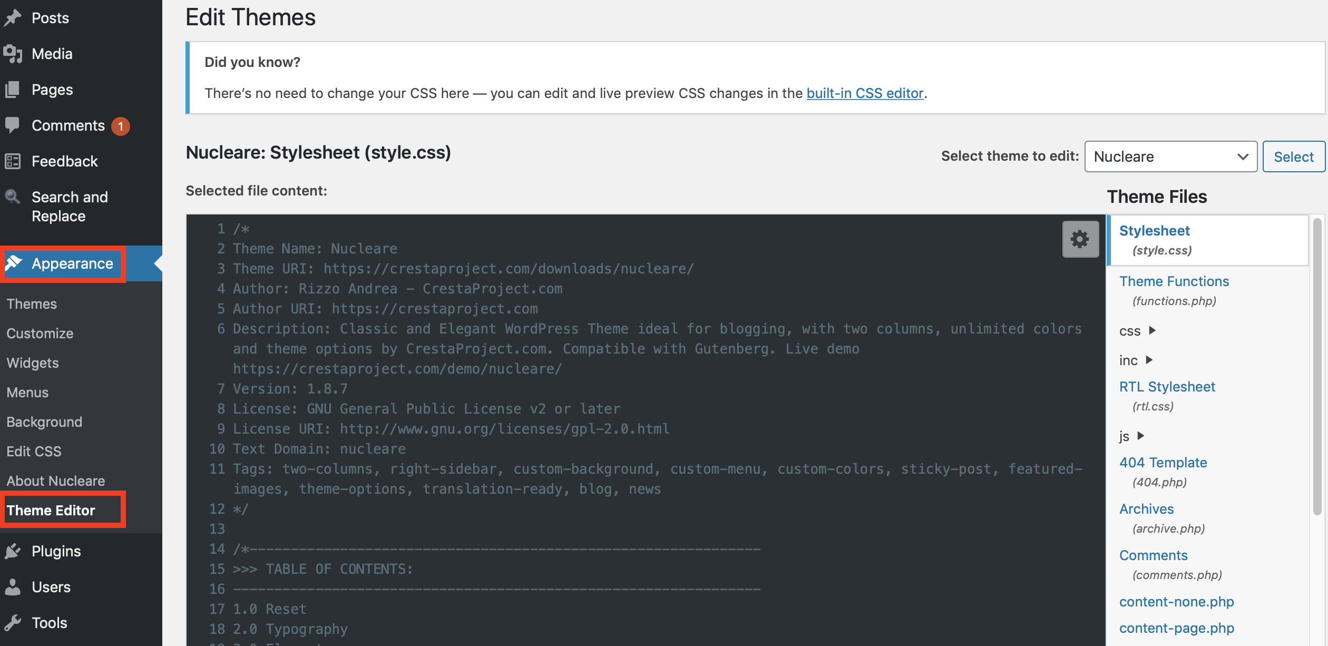This screenshot has height=646, width=1328.
Task: Open the Plugins plug icon
Action: 13,551
